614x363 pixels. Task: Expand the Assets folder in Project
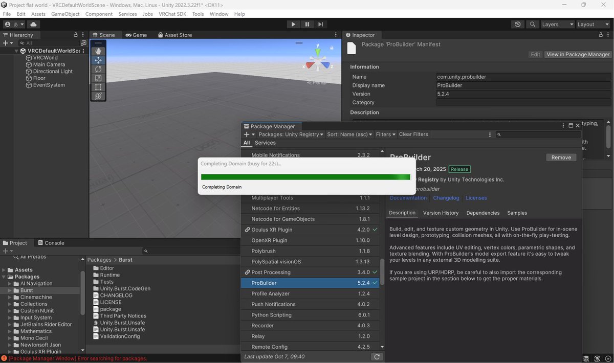(x=4, y=270)
